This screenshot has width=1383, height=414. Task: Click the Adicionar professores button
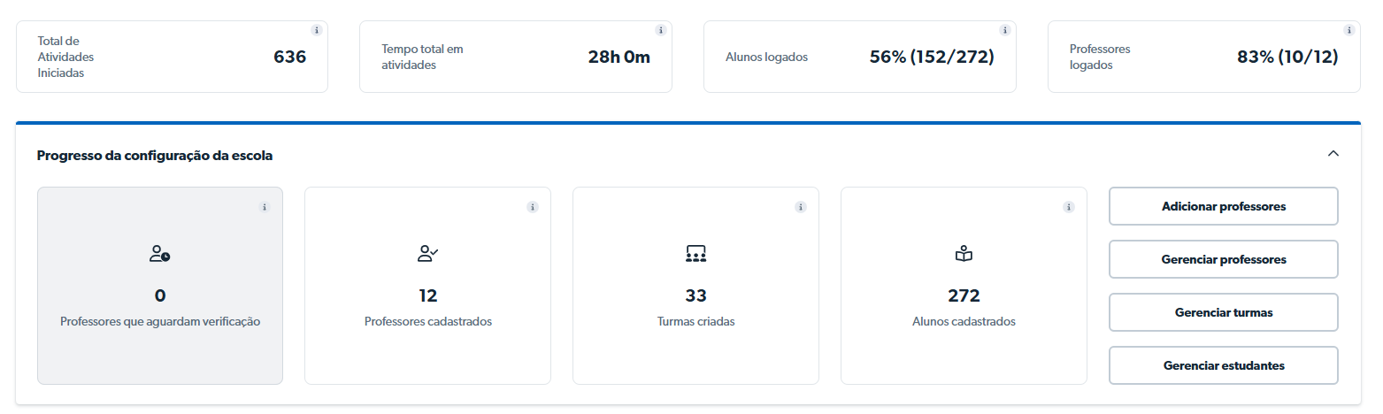coord(1223,206)
